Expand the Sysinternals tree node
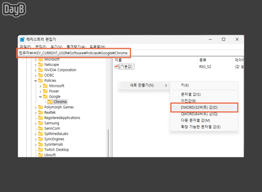Screen dimensions: 262x192 coord(36,145)
